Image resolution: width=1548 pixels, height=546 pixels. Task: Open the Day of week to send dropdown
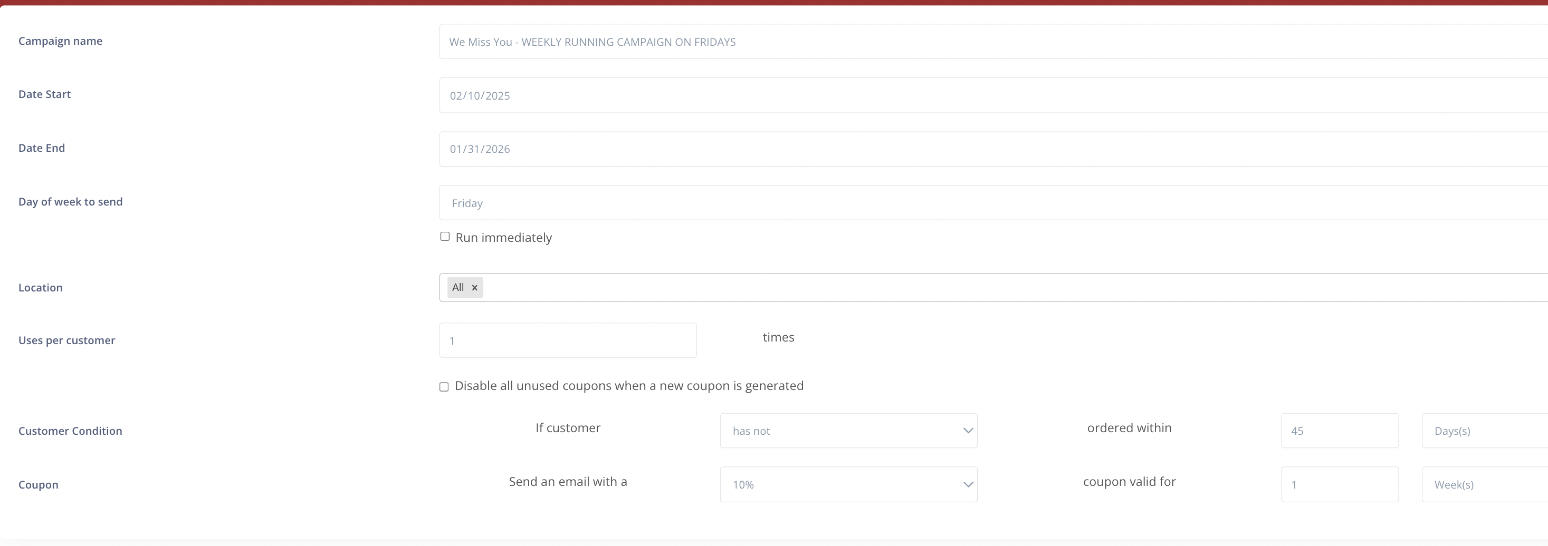[991, 203]
